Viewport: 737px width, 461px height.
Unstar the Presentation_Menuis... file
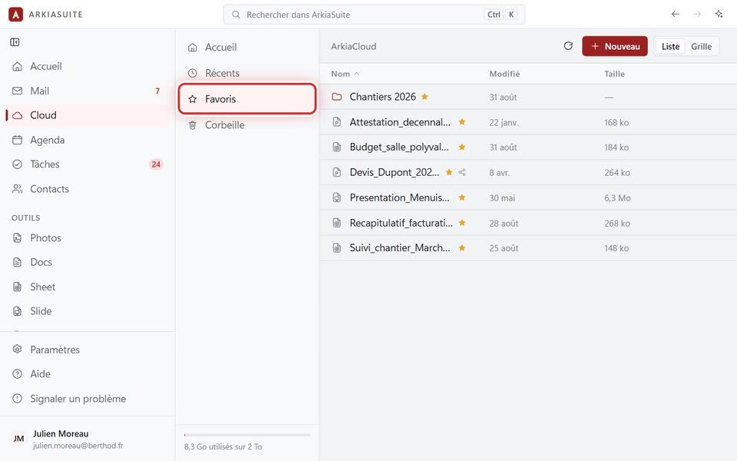(462, 197)
